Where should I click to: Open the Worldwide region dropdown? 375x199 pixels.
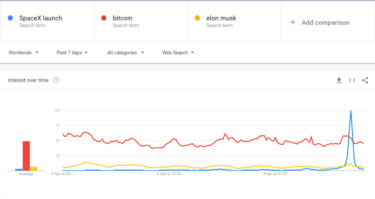click(23, 52)
